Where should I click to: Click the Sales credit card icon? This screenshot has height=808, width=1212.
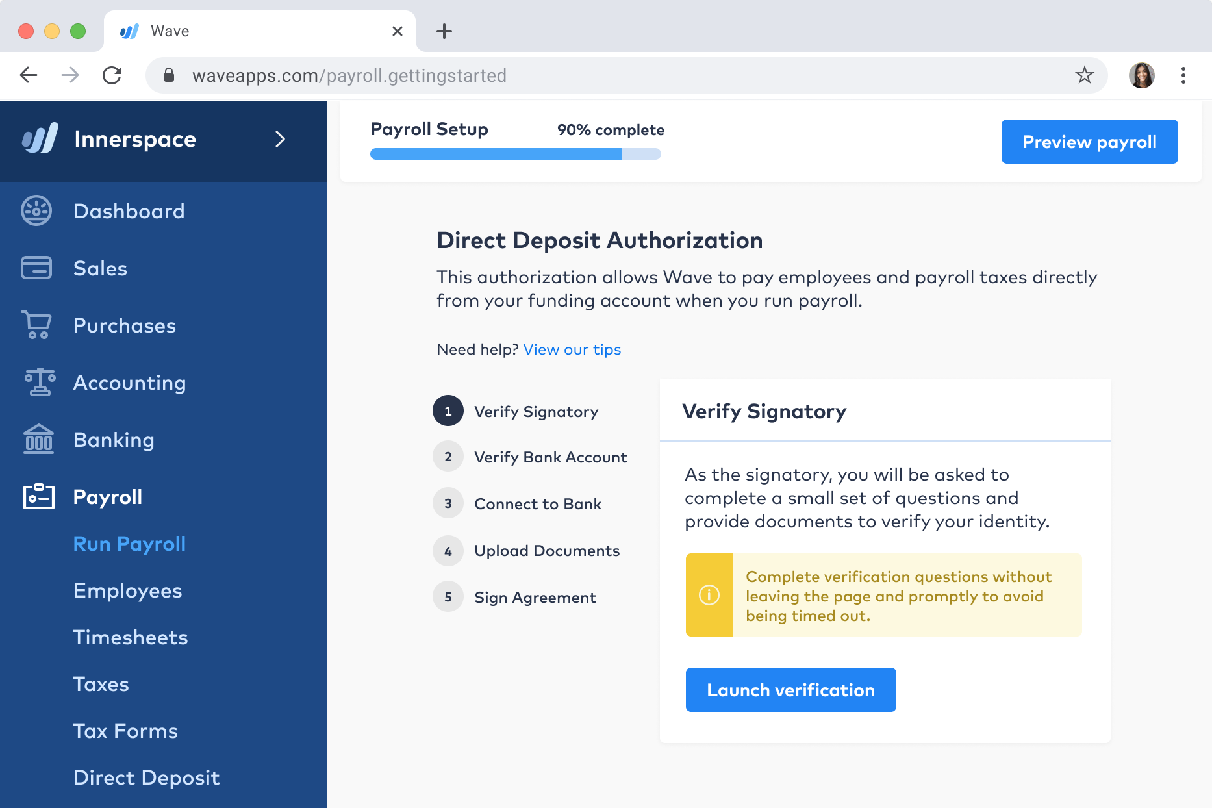click(x=36, y=268)
